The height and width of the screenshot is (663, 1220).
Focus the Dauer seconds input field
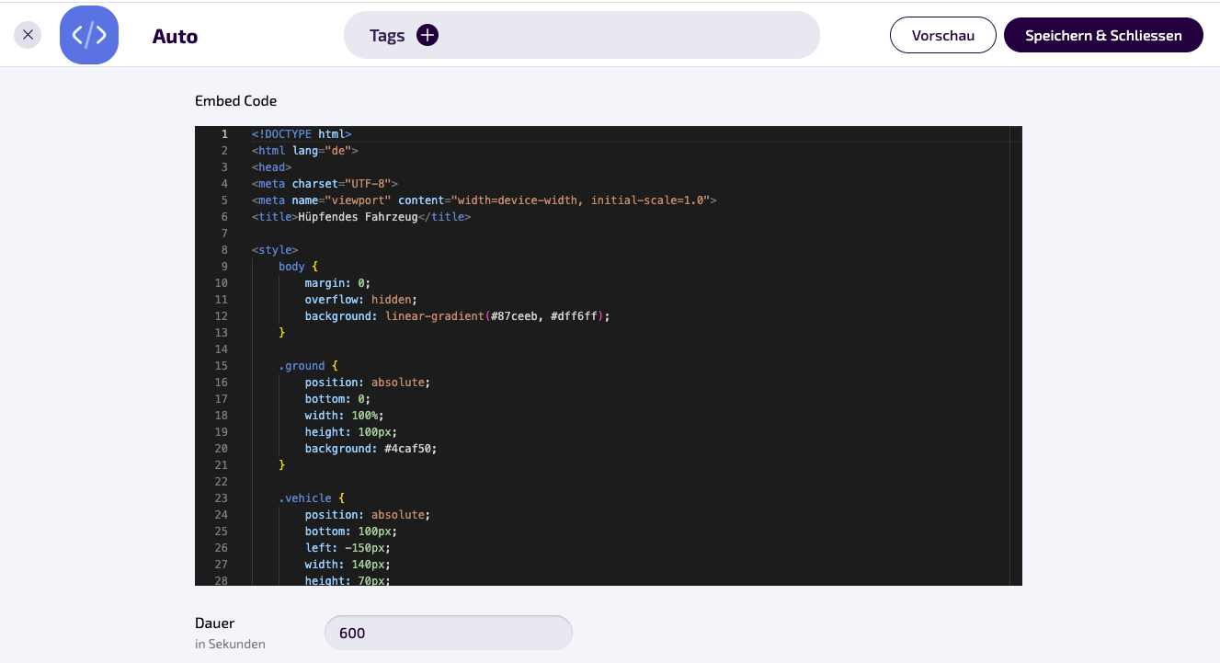coord(449,633)
